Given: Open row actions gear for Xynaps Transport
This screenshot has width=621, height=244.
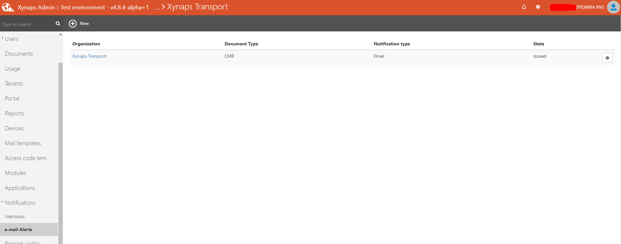Looking at the screenshot, I should coord(607,58).
